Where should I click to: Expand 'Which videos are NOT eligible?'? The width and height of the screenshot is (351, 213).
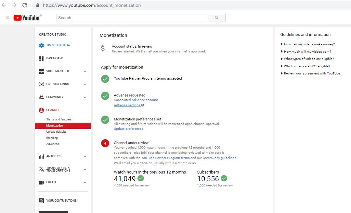305,66
